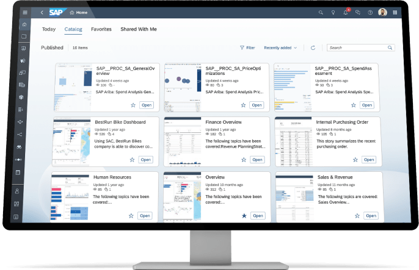The width and height of the screenshot is (419, 270).
Task: Open the System info icon in the sidebar
Action: 16,217
